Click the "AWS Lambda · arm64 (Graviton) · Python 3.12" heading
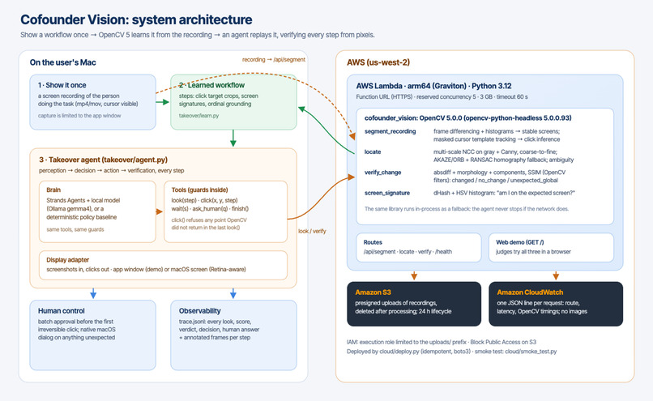This screenshot has height=401, width=653. (433, 86)
